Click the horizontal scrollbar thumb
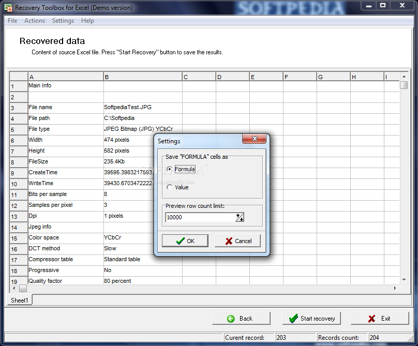 [23, 288]
